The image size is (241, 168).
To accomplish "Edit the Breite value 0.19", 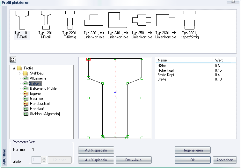I will coord(218,79).
